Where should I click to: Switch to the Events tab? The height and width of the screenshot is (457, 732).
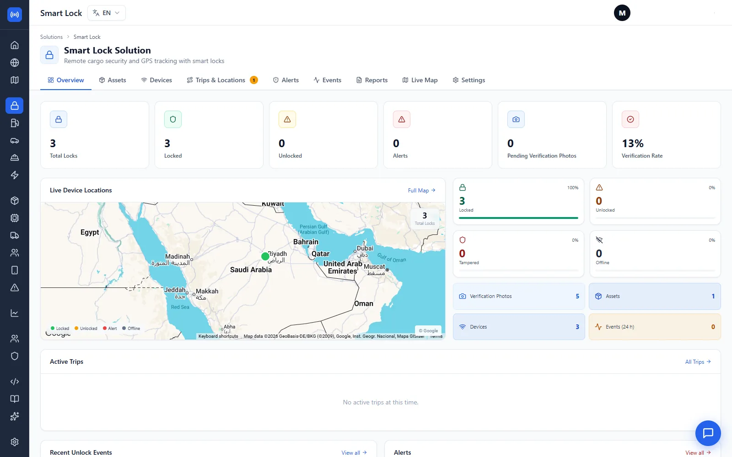(328, 80)
